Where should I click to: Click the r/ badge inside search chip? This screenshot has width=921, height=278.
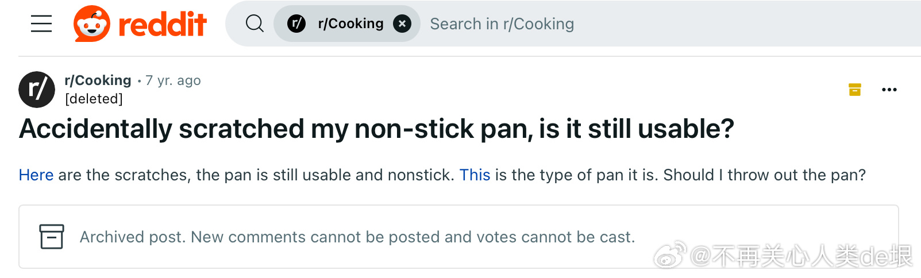(296, 24)
